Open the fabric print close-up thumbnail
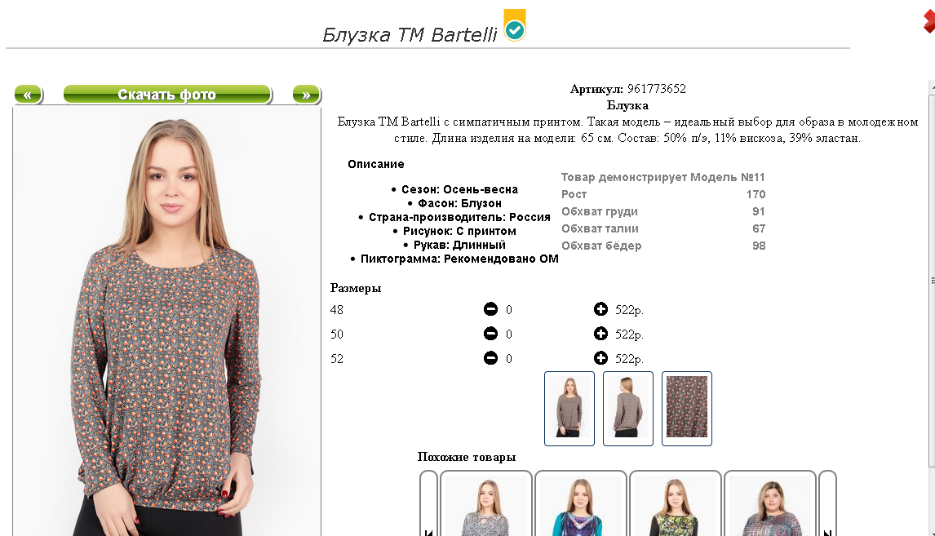The width and height of the screenshot is (935, 536). (686, 409)
